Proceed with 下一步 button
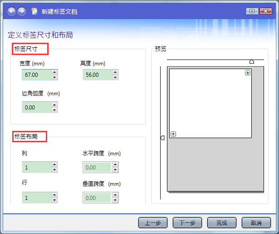 point(187,223)
